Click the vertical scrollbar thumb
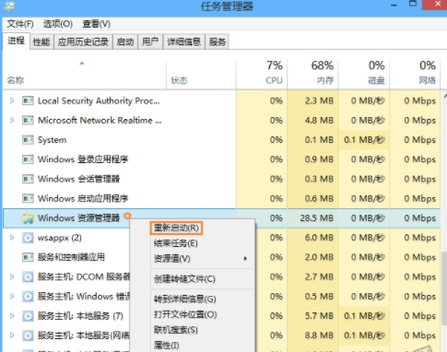The image size is (447, 352). (444, 288)
